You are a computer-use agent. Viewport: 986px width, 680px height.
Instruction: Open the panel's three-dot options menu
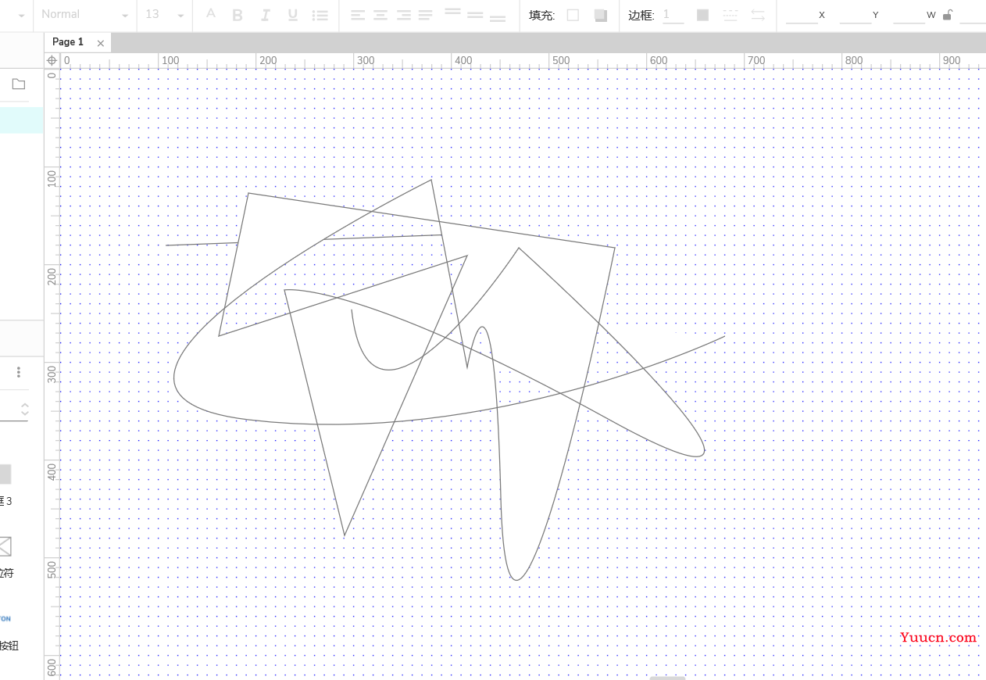click(19, 372)
